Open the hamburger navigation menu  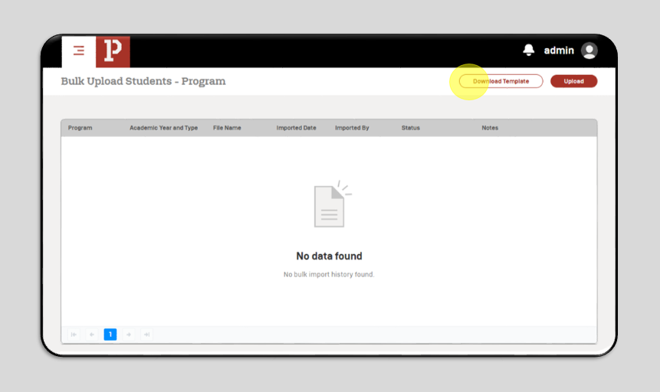pos(79,51)
